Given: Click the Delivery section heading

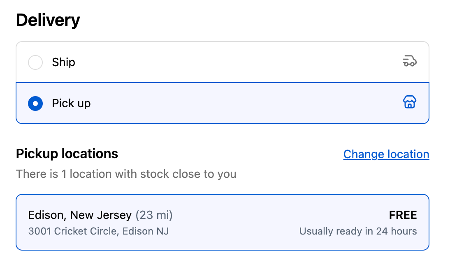Looking at the screenshot, I should (48, 20).
